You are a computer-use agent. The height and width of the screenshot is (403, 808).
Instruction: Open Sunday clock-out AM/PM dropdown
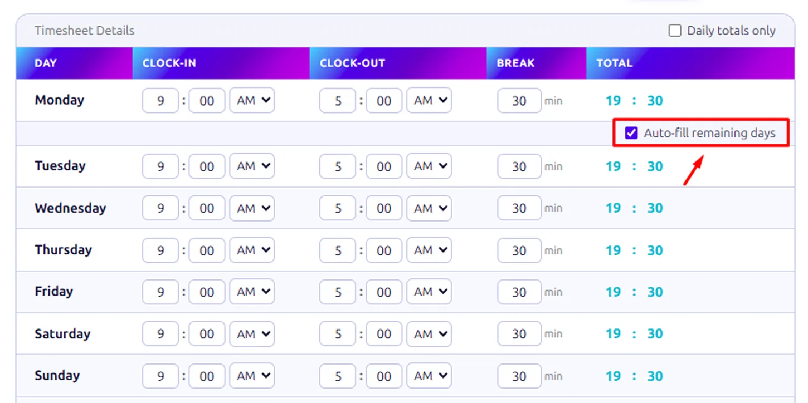point(429,376)
